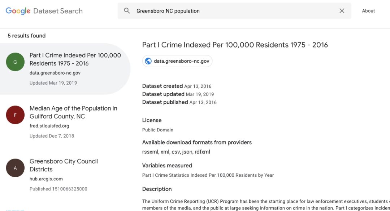Click the brown A avatar icon
Image resolution: width=390 pixels, height=211 pixels.
[x=15, y=168]
